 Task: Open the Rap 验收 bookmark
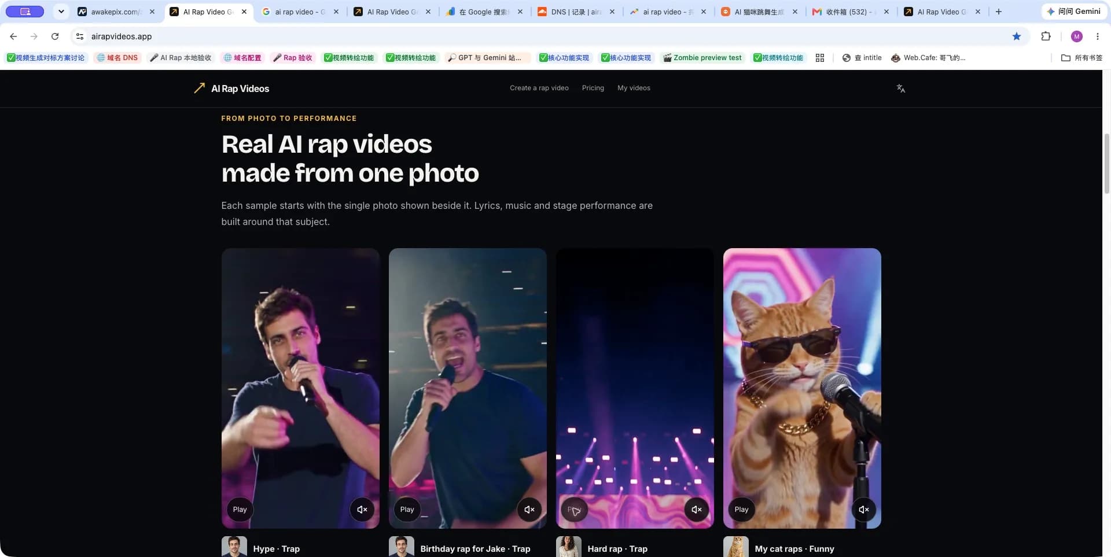pos(293,58)
